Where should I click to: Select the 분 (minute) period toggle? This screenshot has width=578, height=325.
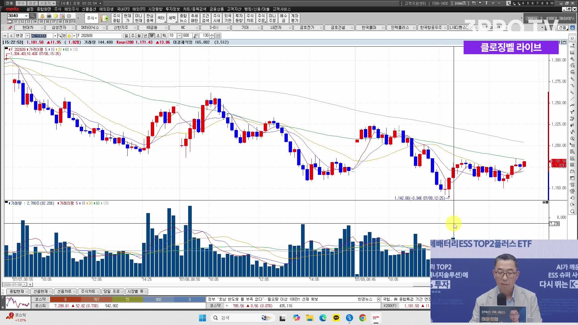point(151,36)
